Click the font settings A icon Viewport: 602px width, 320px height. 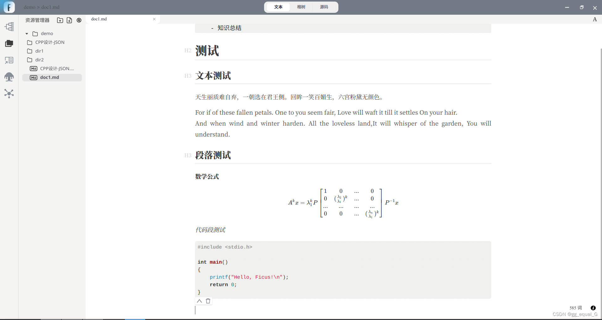tap(595, 19)
